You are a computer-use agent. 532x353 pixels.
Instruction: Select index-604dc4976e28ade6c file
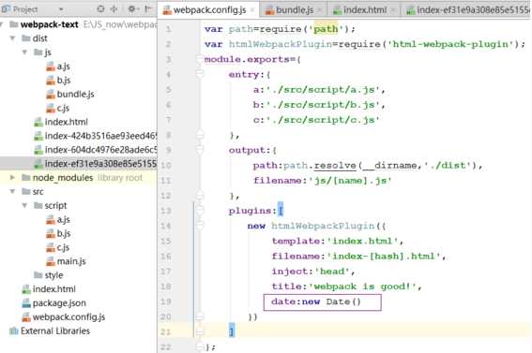tap(100, 150)
